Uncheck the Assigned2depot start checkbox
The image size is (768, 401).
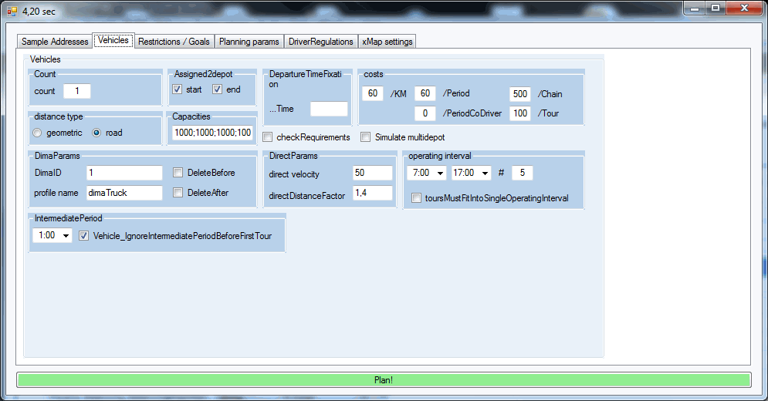pyautogui.click(x=178, y=90)
